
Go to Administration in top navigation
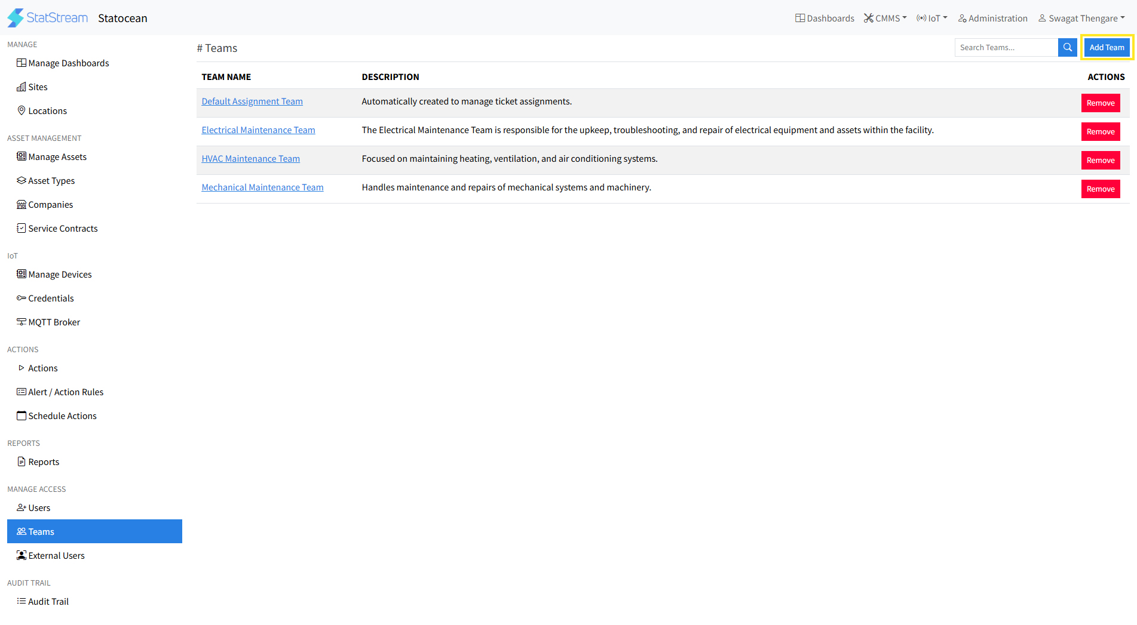(x=992, y=19)
